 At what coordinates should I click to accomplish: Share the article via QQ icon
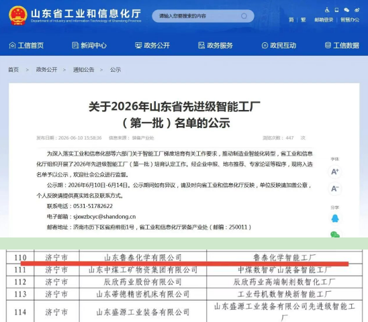pos(335,219)
